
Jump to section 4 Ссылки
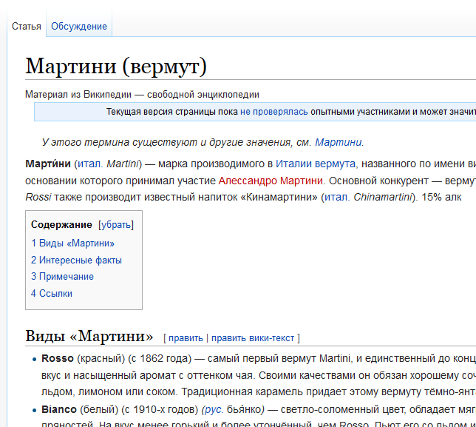pyautogui.click(x=52, y=294)
